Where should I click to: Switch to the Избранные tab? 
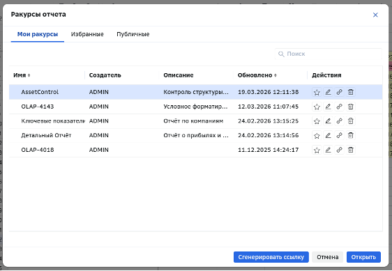pos(87,34)
